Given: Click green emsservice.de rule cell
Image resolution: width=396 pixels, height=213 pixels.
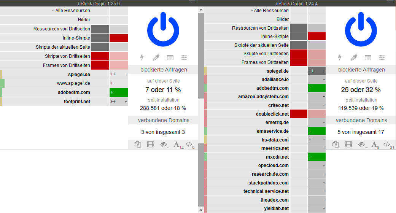Looking at the screenshot, I should pyautogui.click(x=316, y=131).
